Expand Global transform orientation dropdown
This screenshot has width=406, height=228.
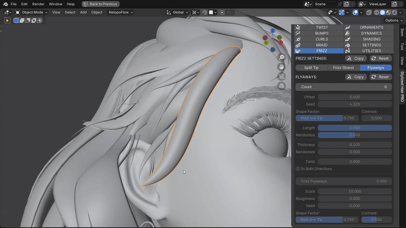coord(177,12)
